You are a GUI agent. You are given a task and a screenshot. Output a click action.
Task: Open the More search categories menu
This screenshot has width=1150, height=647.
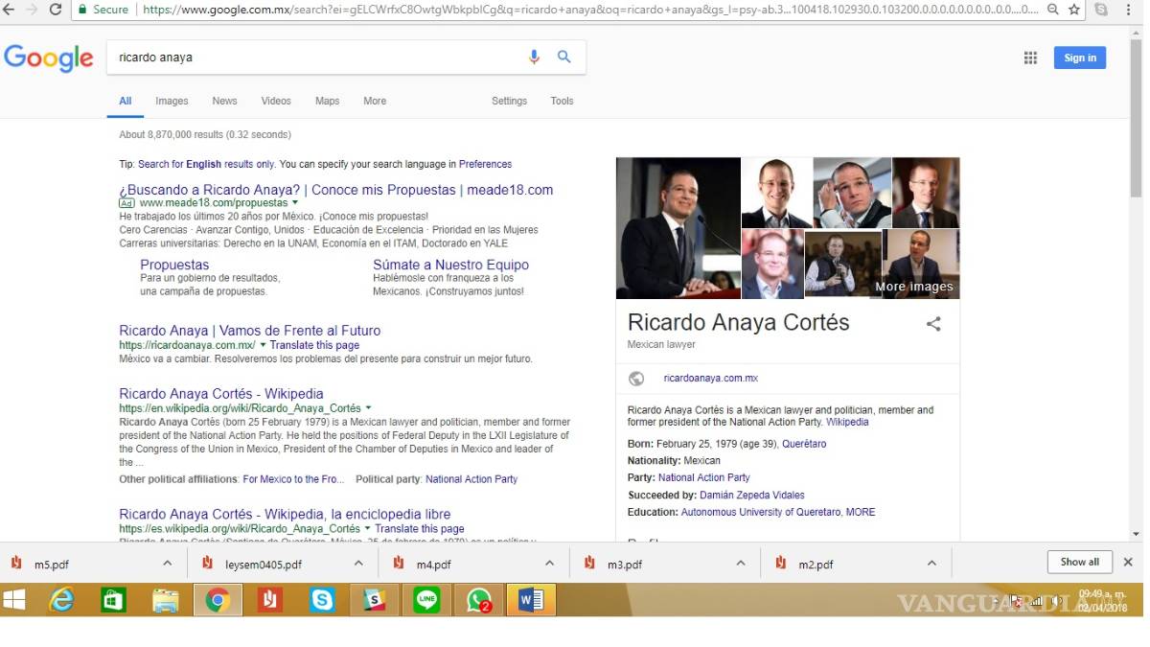375,101
